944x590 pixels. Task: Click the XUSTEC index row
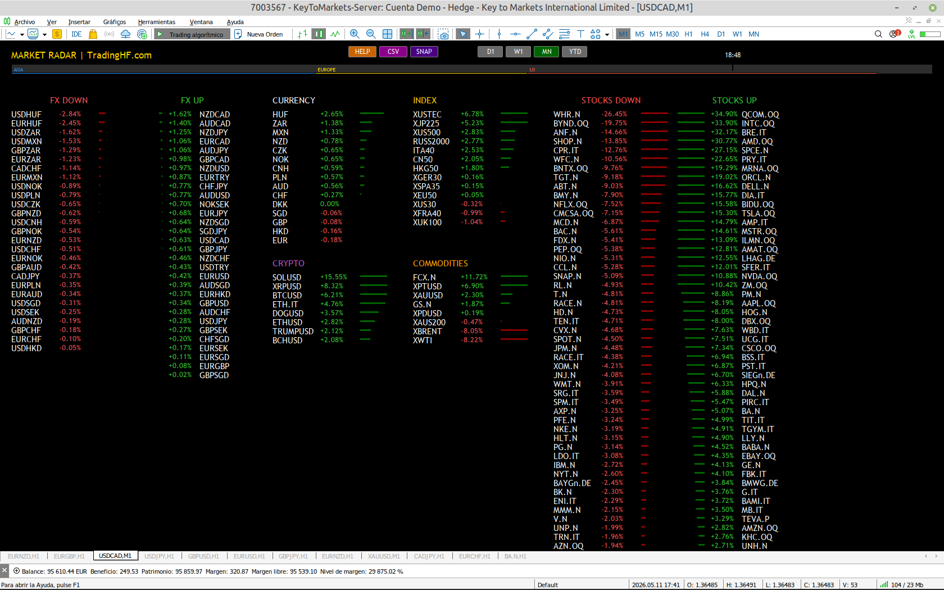tap(470, 115)
